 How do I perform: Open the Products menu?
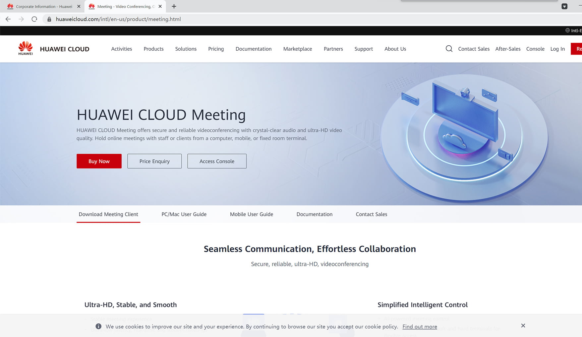(153, 49)
